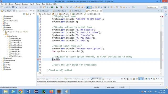Expand the Laspond1 project

pyautogui.click(x=2, y=58)
